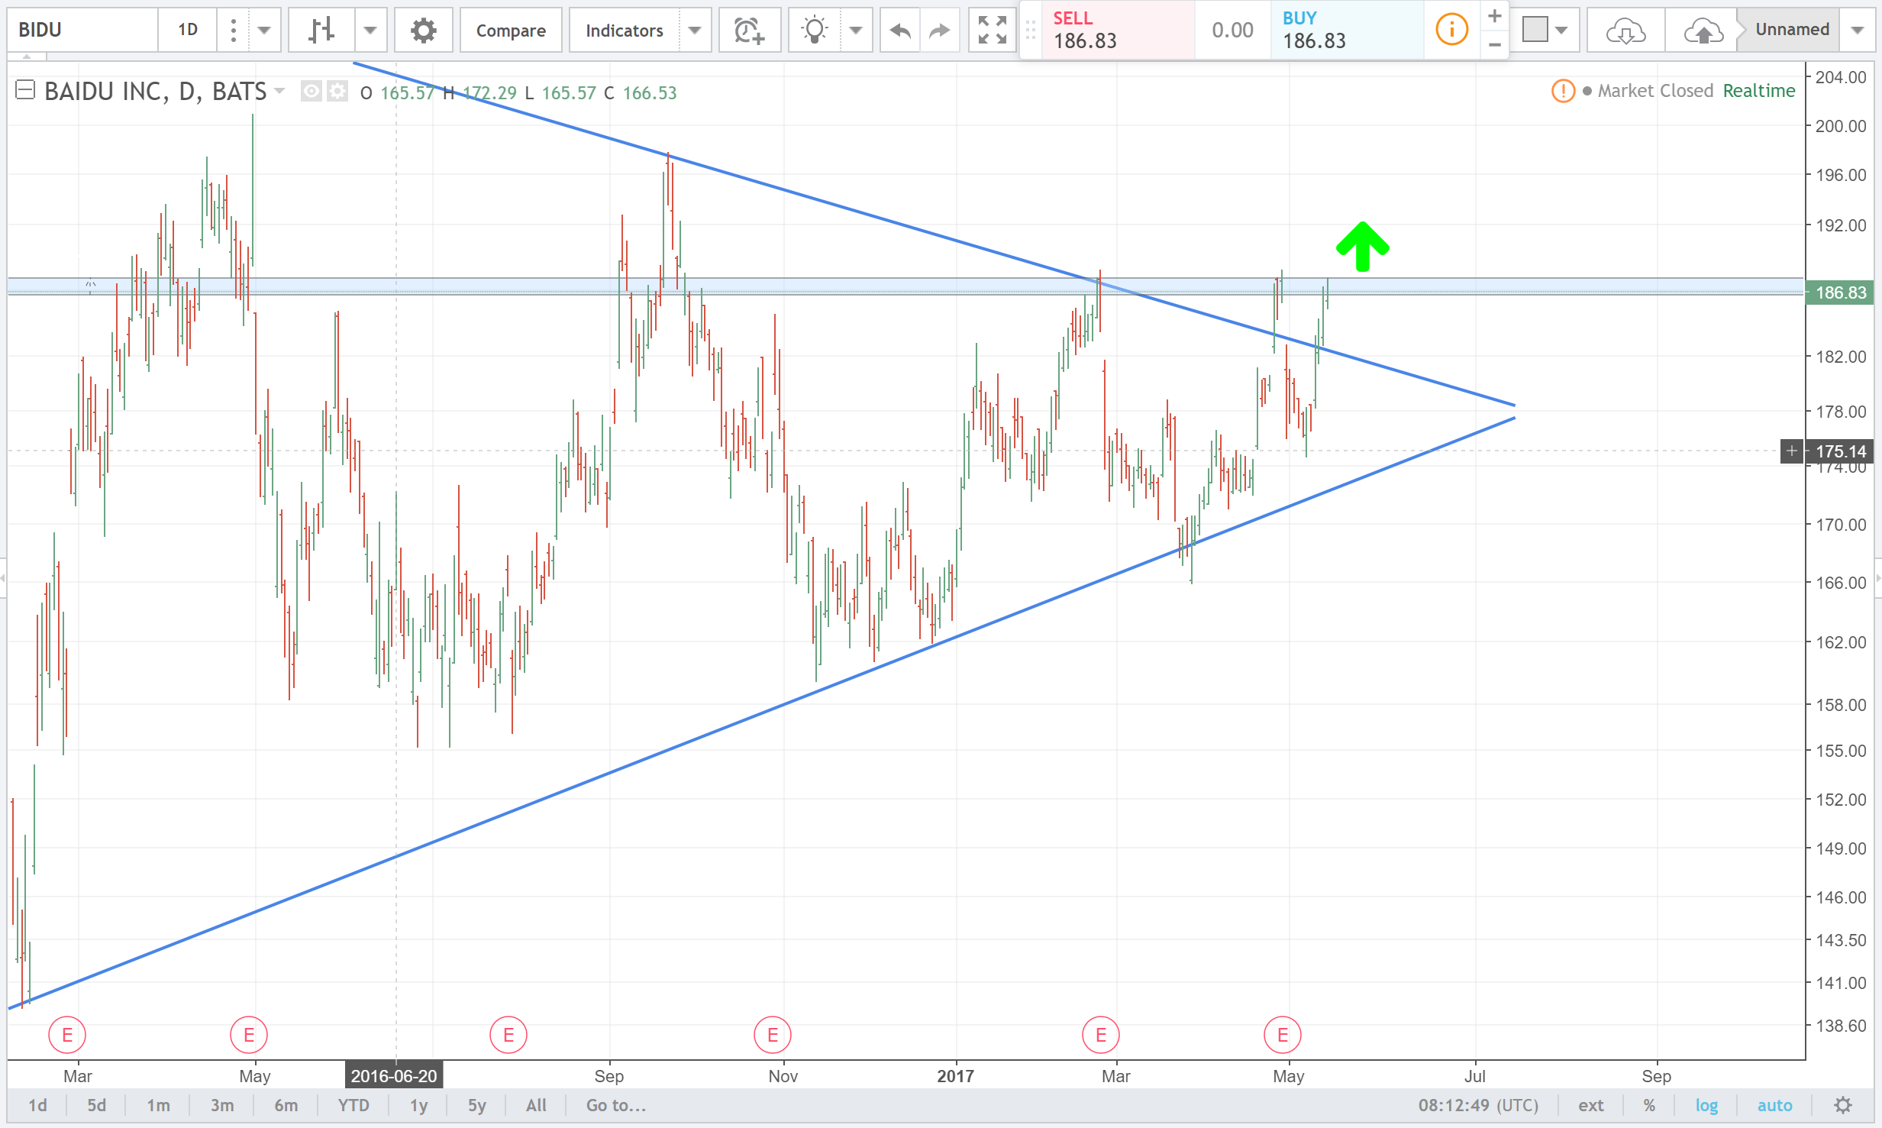Expand interval dropdown arrow
Screen dimensions: 1882x1128
264,31
